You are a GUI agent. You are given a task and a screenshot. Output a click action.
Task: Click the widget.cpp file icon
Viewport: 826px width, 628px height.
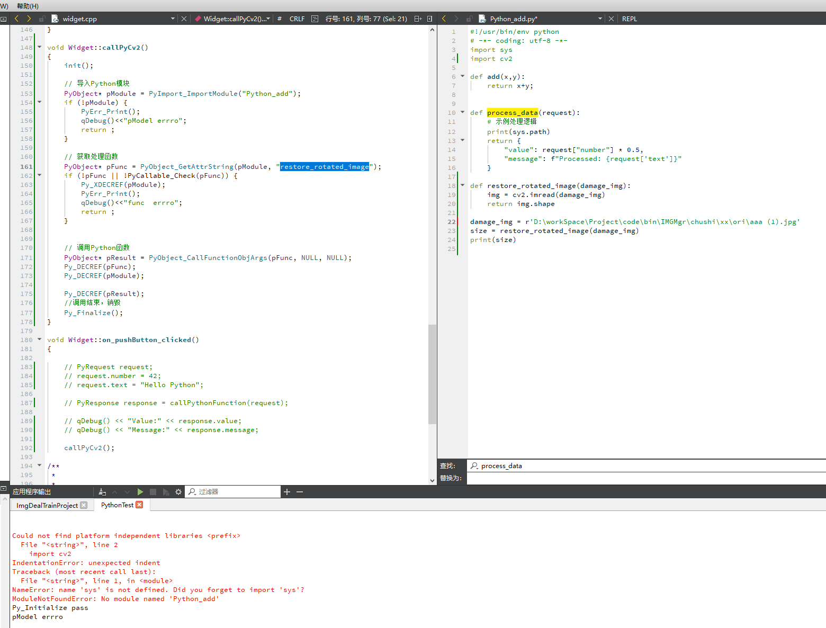pyautogui.click(x=55, y=19)
